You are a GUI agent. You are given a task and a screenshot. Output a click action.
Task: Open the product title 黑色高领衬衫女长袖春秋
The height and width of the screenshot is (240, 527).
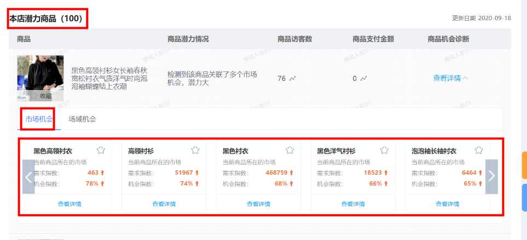coord(109,79)
